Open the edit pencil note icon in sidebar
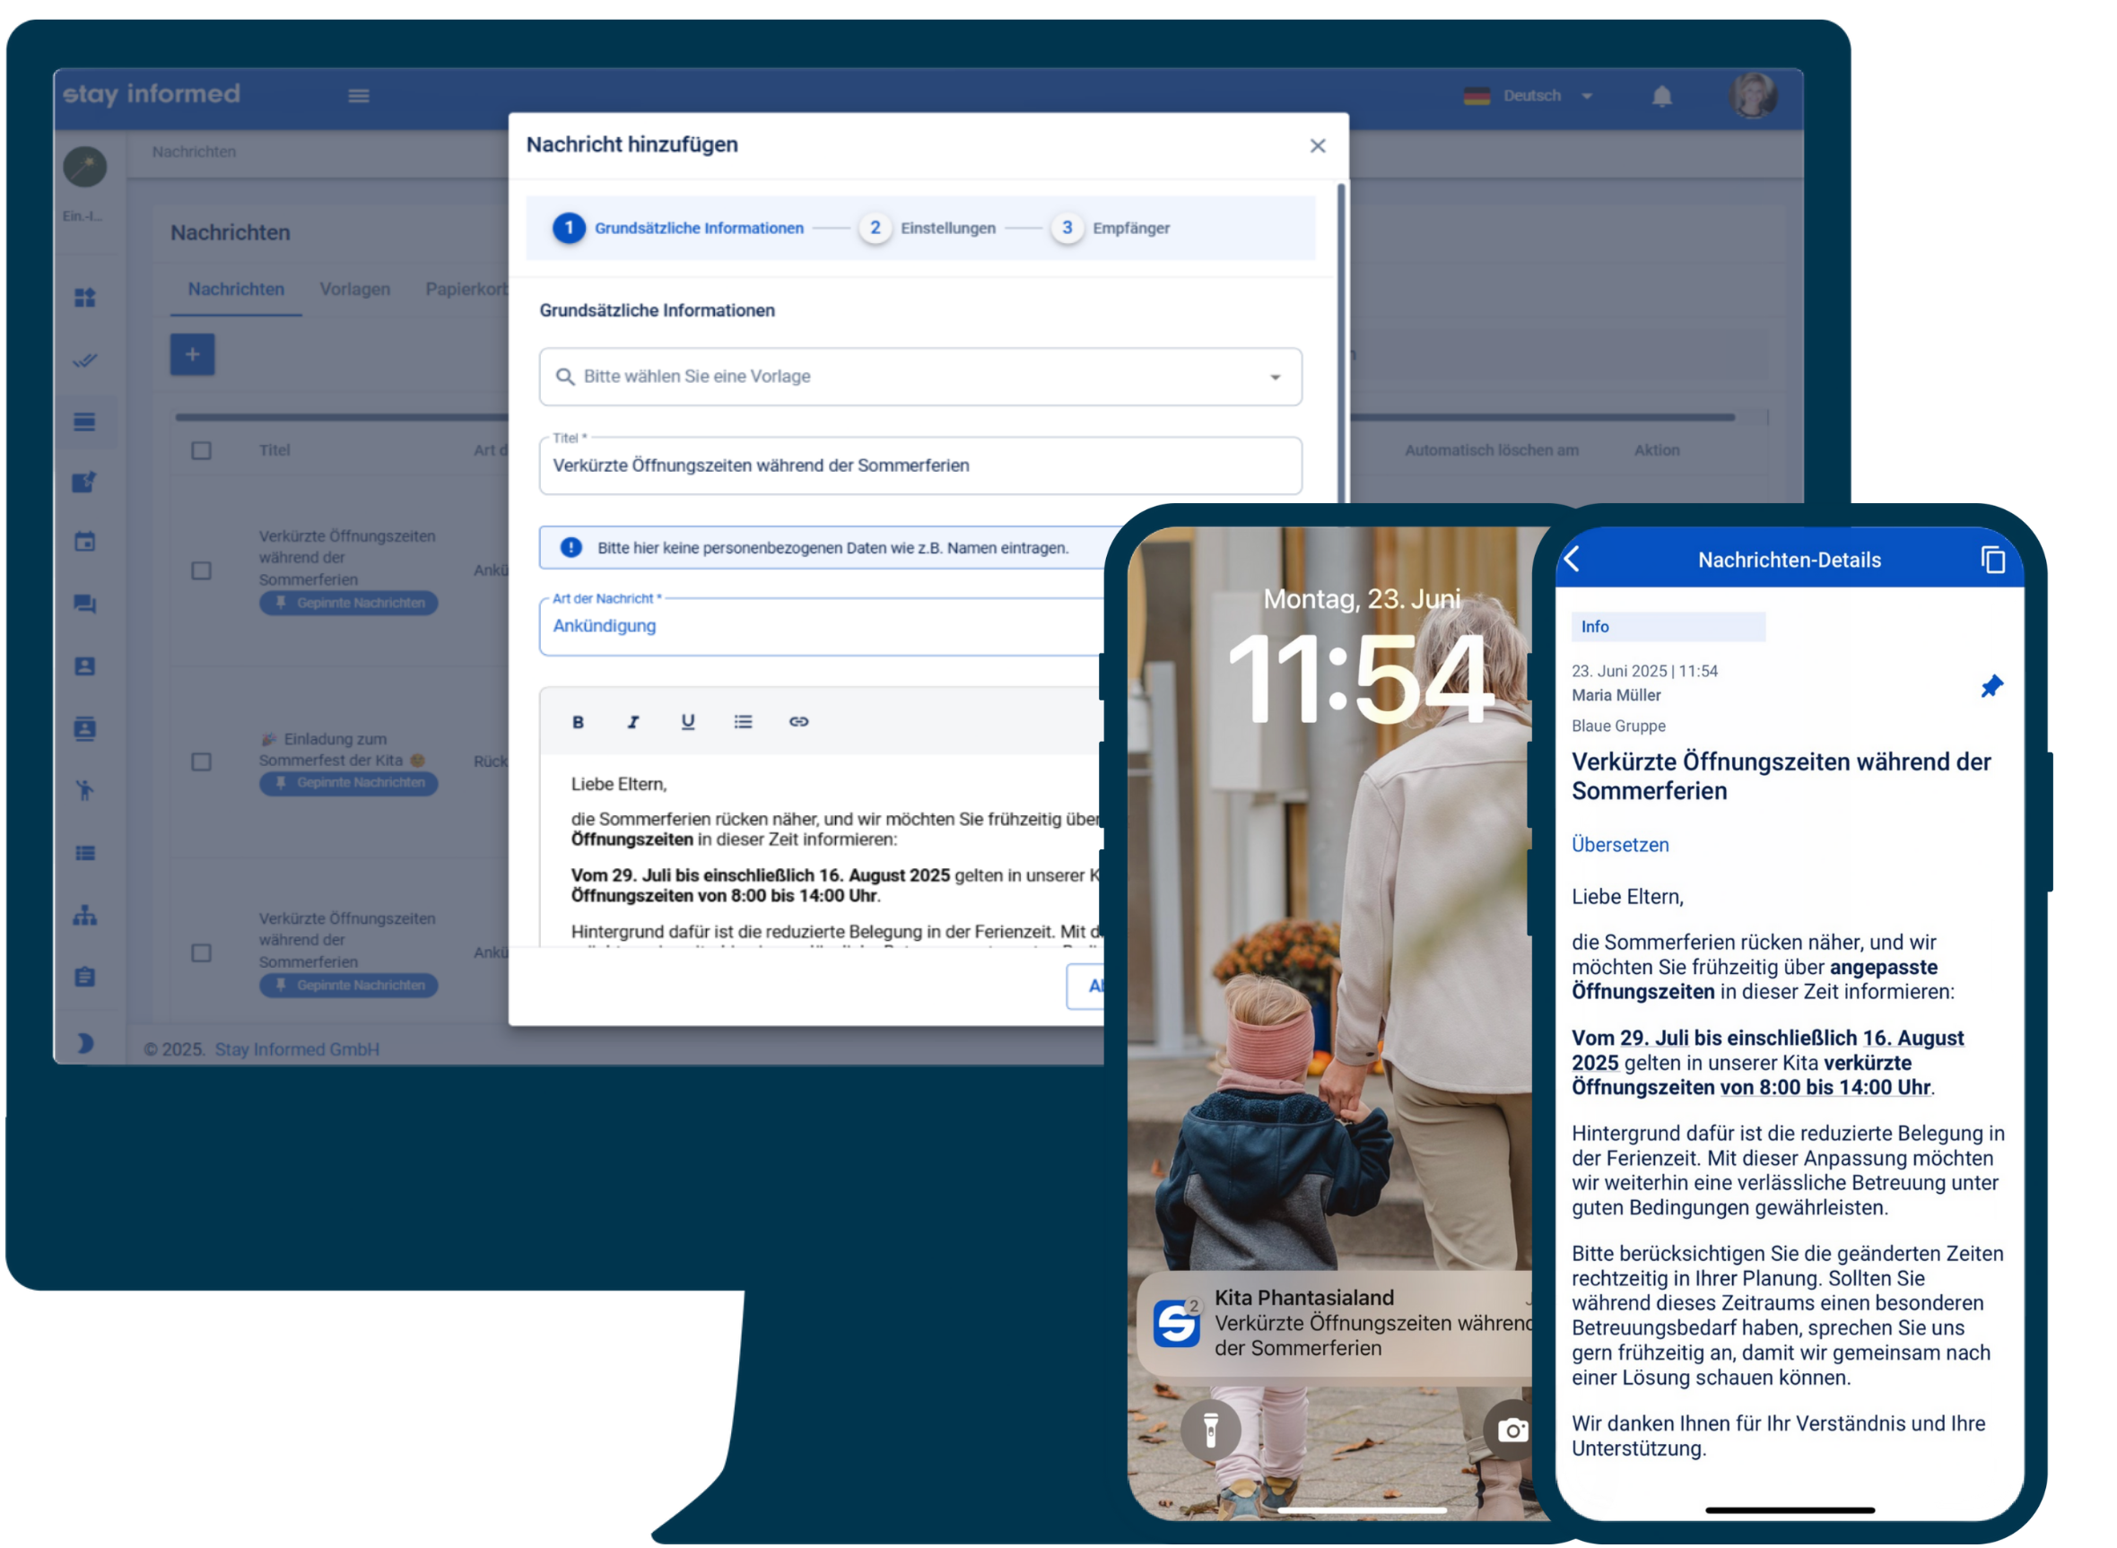Viewport: 2117px width, 1548px height. (84, 482)
